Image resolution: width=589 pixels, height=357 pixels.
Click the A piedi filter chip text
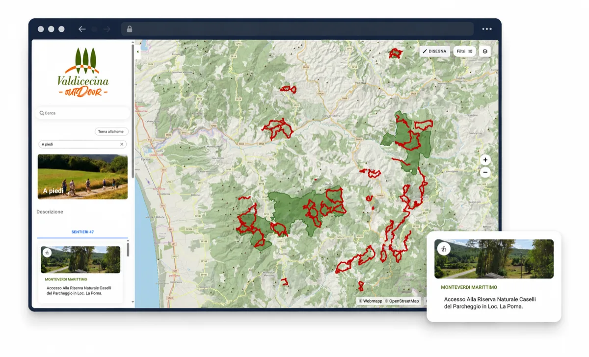point(47,144)
